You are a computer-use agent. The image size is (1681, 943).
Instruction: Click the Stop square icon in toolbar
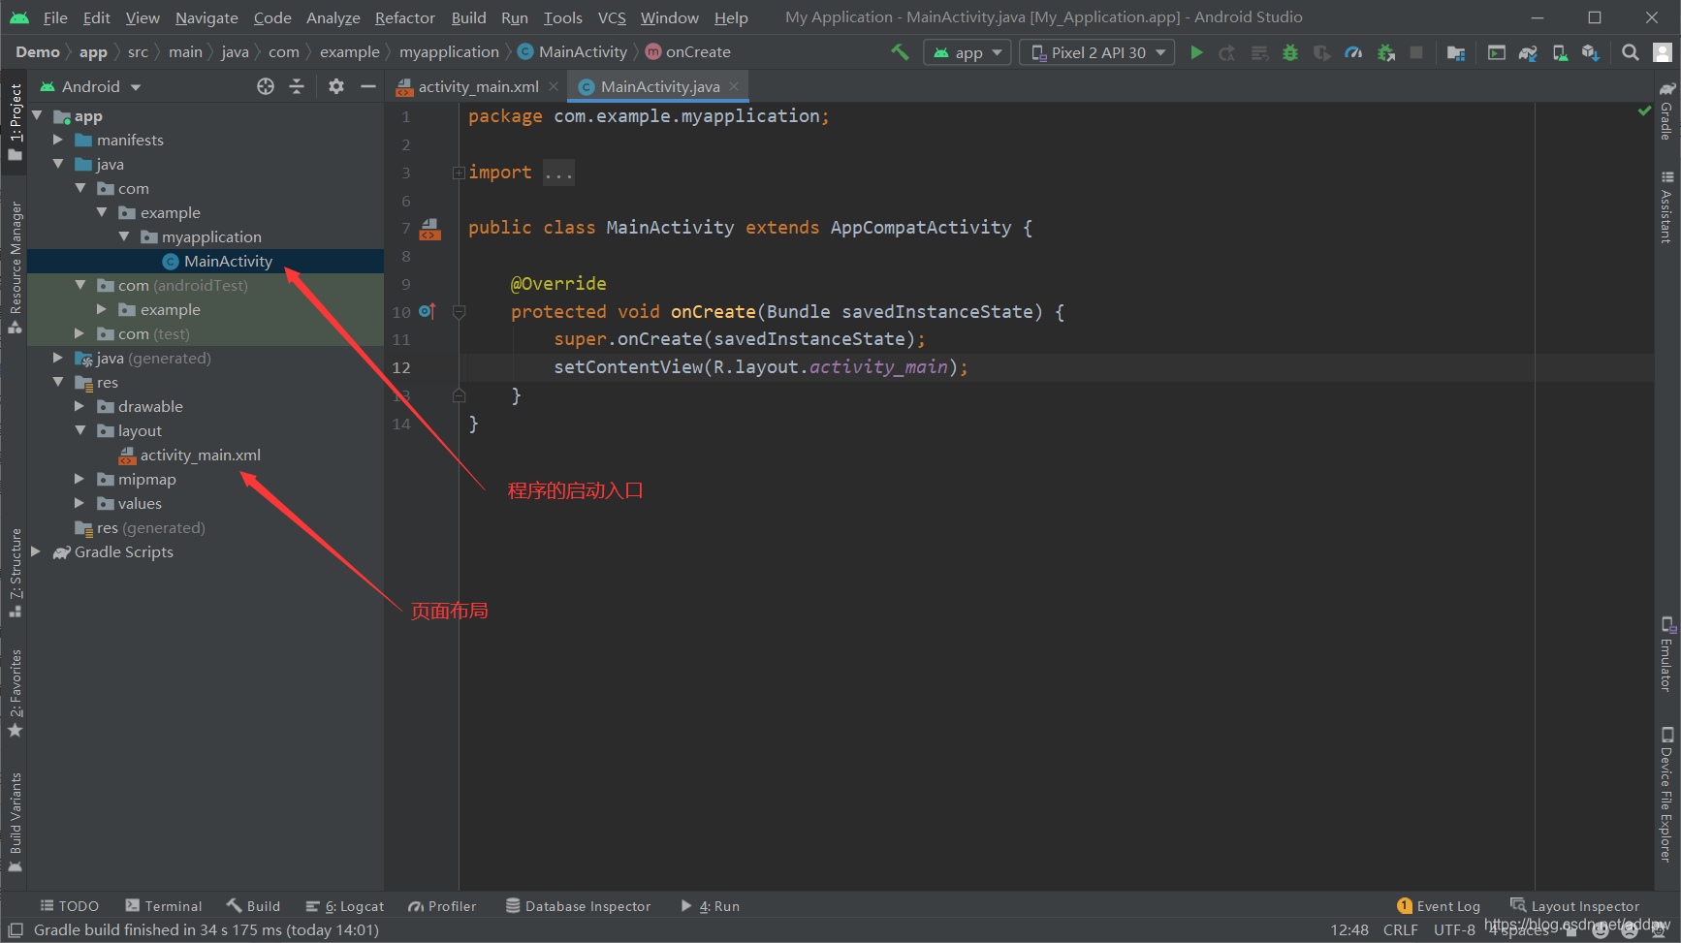pyautogui.click(x=1416, y=52)
